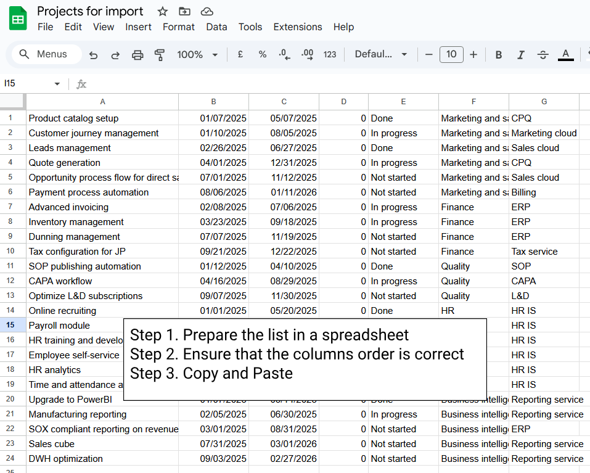The image size is (590, 473).
Task: Click cell 'DWH optimization'
Action: [x=102, y=458]
